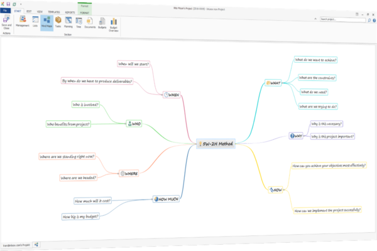This screenshot has height=251, width=377.
Task: Select 'How much will it cost?' node
Action: [92, 201]
